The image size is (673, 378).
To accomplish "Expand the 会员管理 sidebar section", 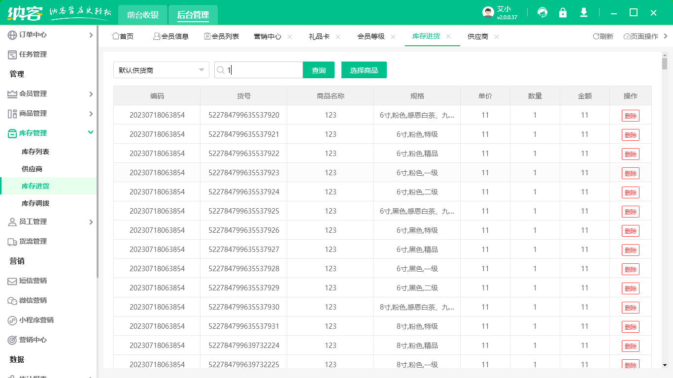I will click(x=91, y=94).
